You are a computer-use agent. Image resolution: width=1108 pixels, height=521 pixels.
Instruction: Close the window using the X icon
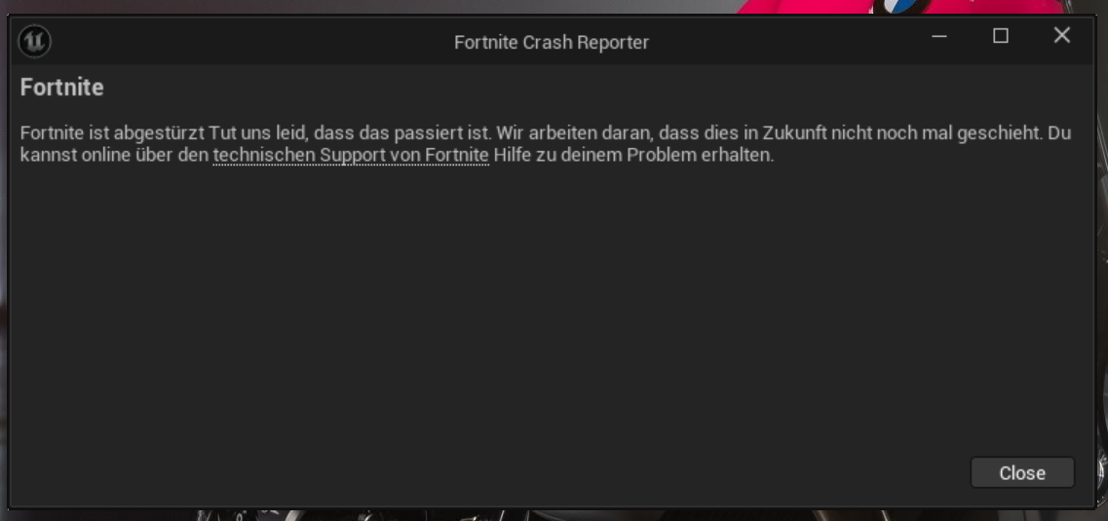[1061, 35]
